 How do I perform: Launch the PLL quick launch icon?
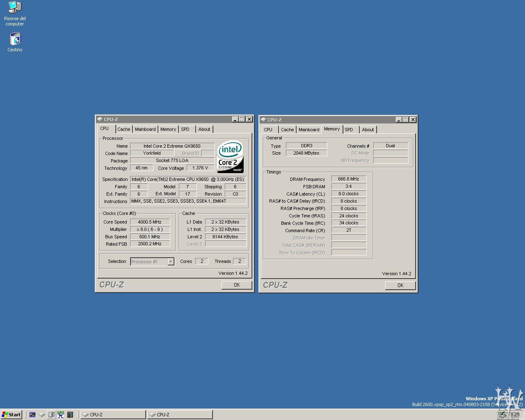[32, 415]
